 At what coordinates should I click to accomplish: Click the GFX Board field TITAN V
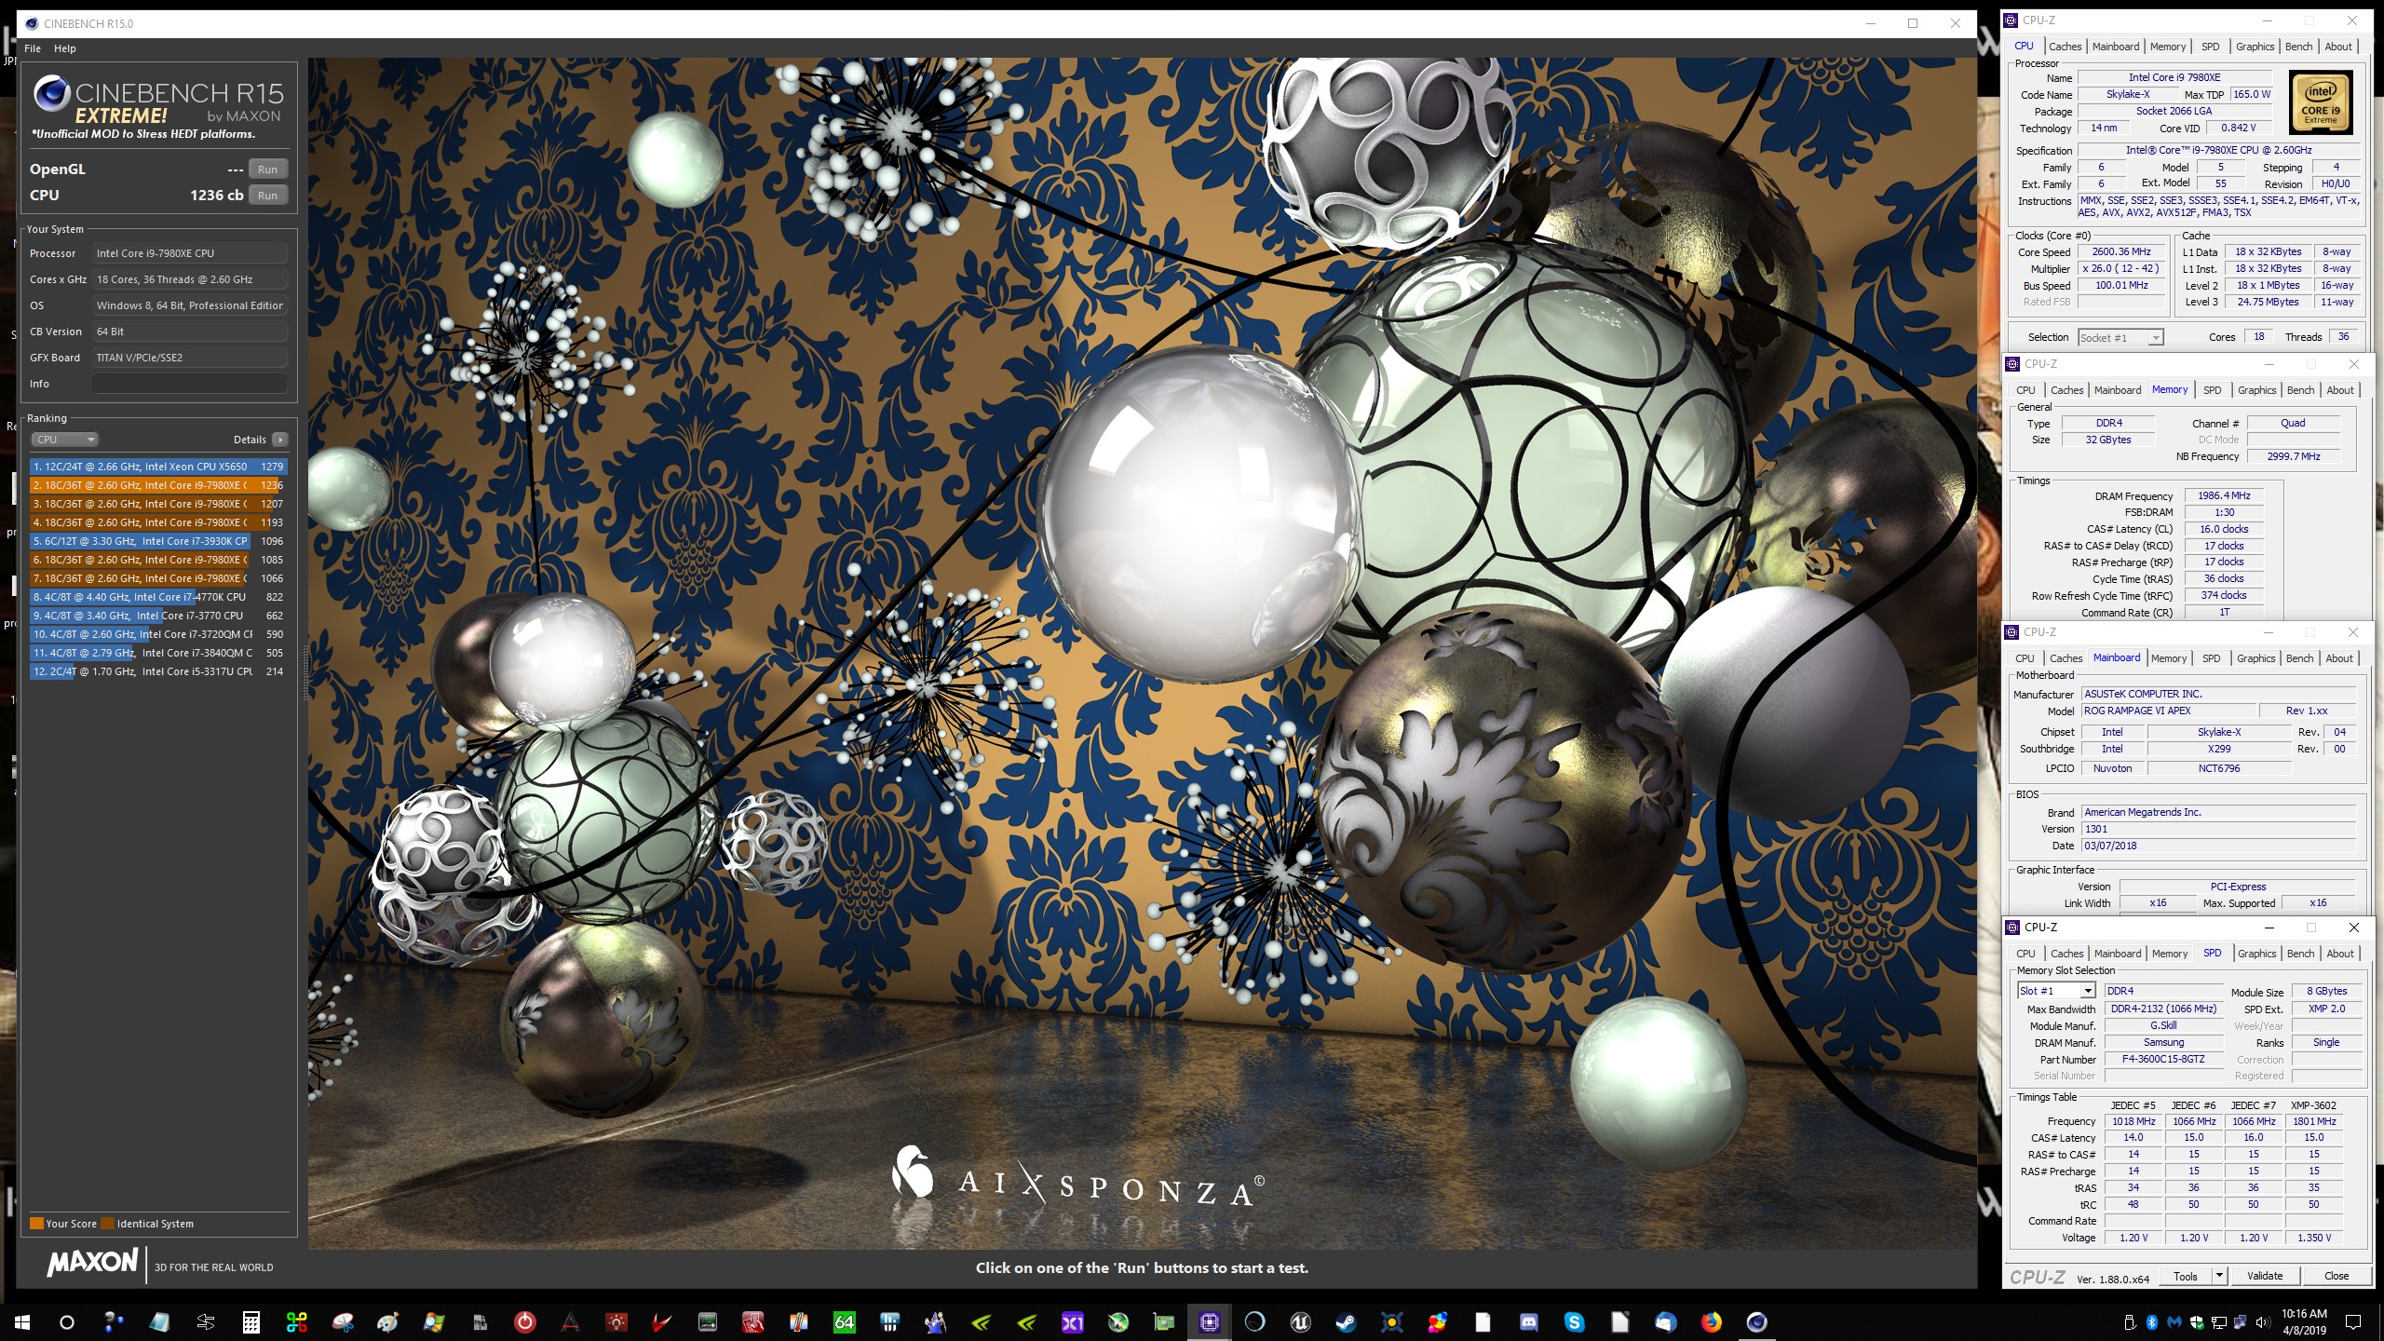(x=189, y=358)
